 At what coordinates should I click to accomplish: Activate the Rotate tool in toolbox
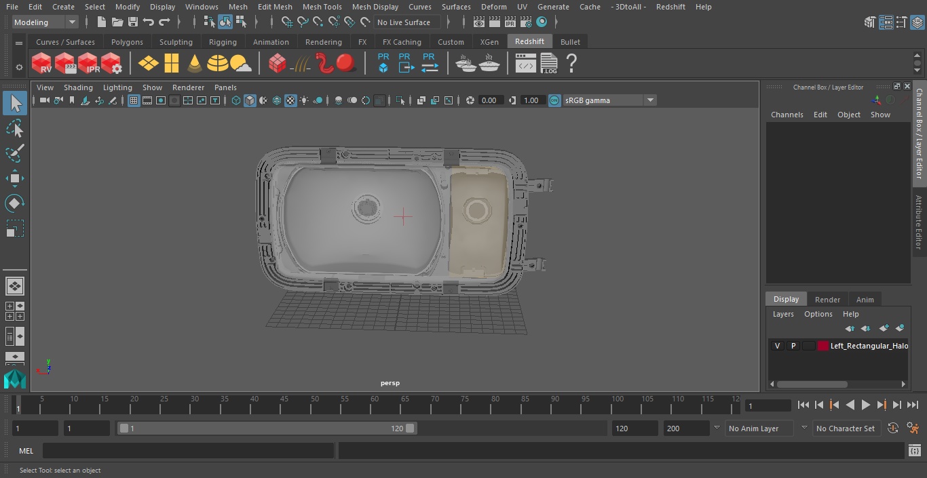[15, 203]
